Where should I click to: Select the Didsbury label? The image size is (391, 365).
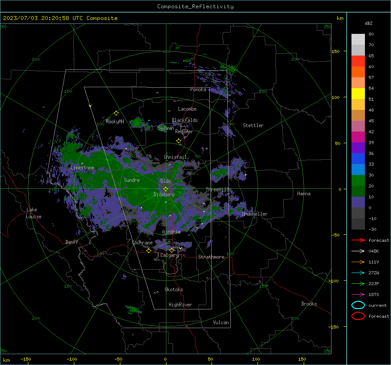164,194
